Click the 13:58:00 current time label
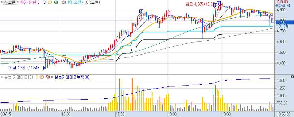 click(284, 114)
